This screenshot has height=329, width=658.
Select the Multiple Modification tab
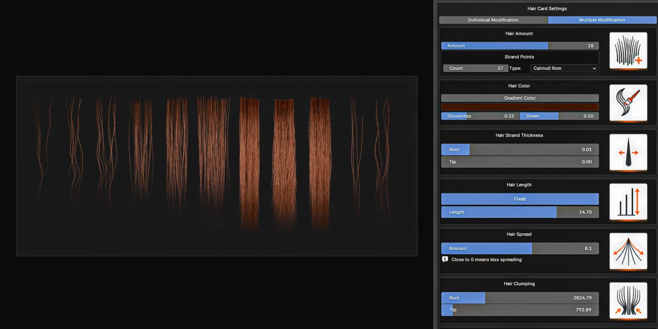[602, 20]
